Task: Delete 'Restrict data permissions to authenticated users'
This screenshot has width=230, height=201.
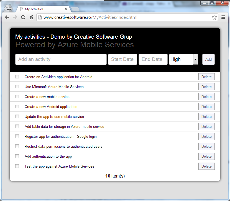Action: click(x=206, y=146)
